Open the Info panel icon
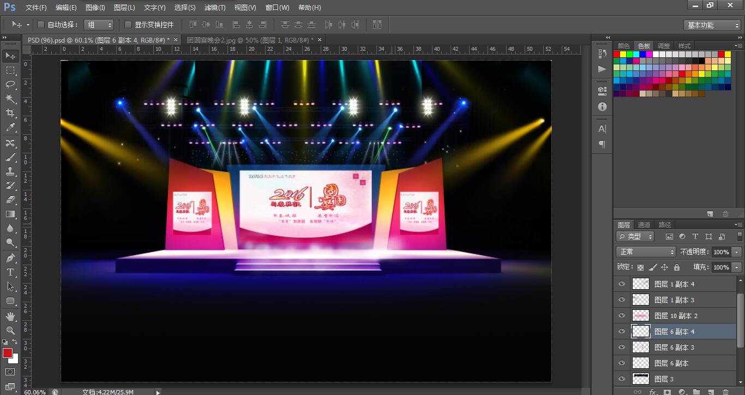 click(602, 106)
